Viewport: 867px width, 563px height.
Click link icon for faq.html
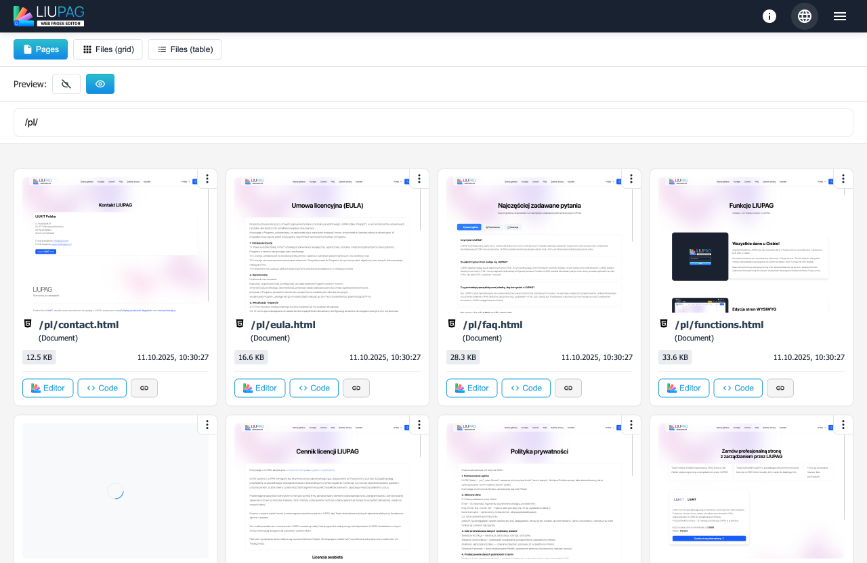(568, 388)
